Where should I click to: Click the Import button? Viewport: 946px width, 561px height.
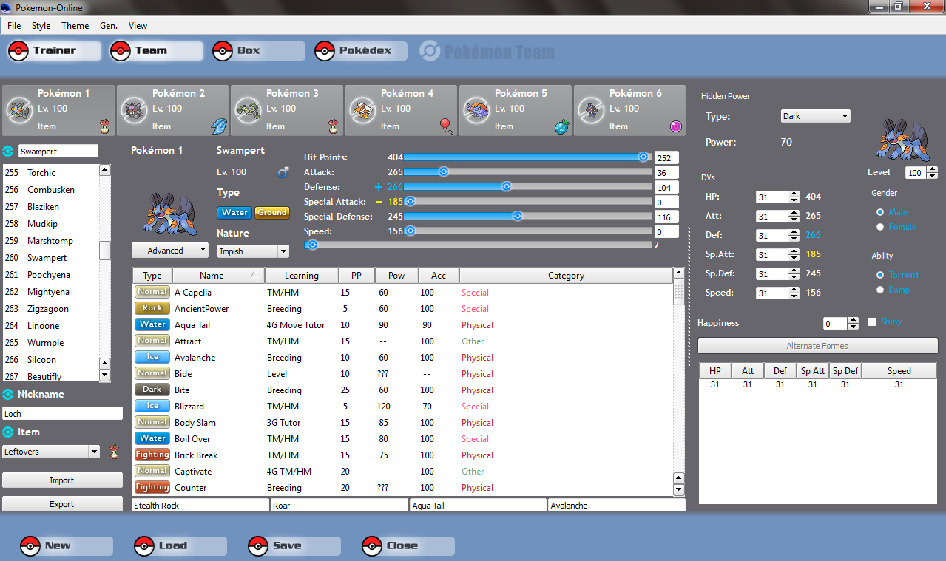[62, 480]
